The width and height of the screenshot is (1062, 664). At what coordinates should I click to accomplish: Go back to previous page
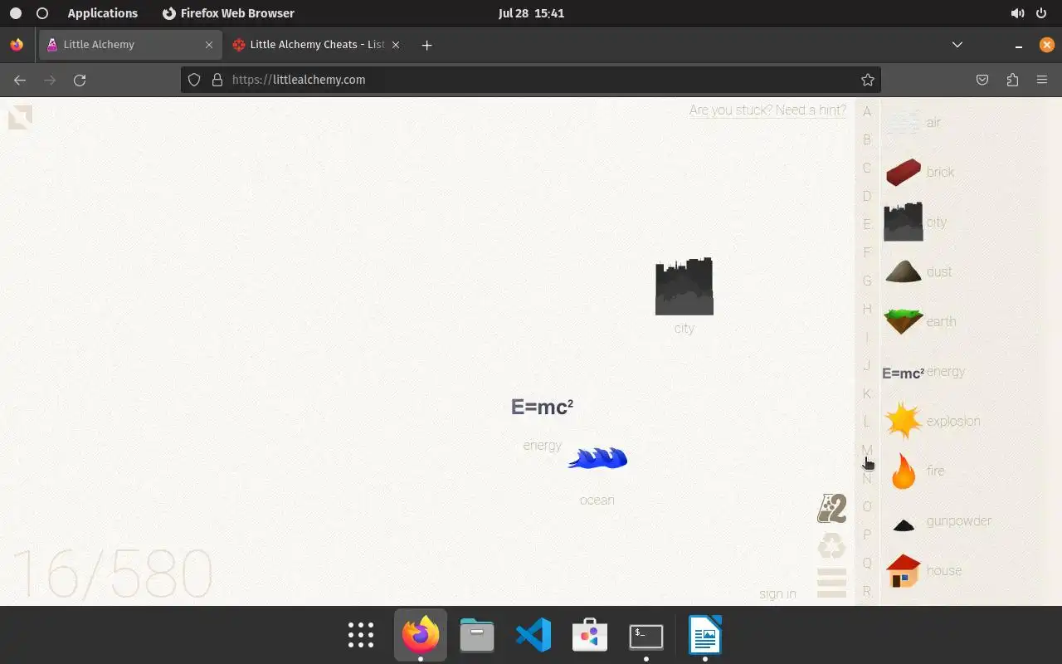point(20,80)
